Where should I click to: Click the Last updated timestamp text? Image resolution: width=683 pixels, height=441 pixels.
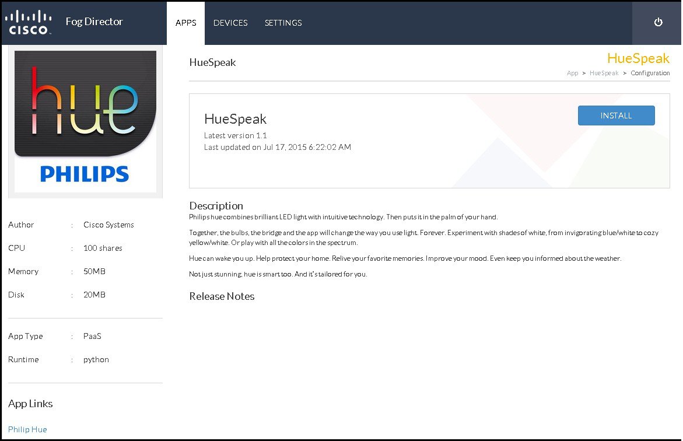[x=278, y=147]
